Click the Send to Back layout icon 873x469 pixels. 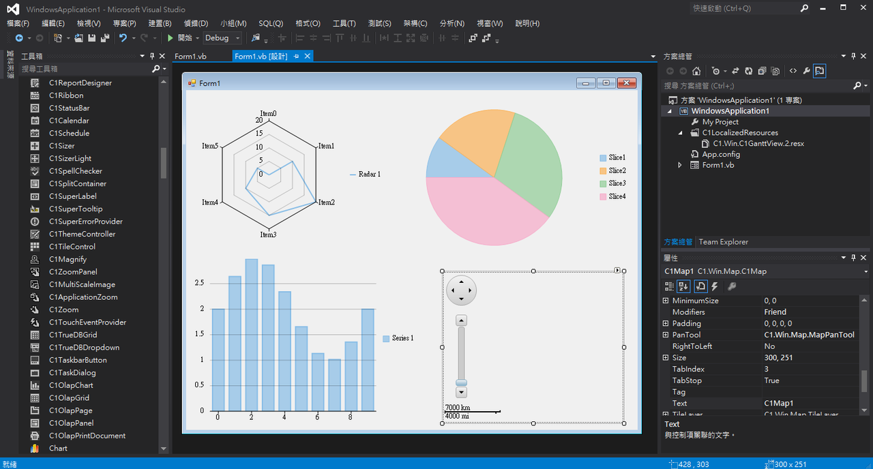click(486, 38)
